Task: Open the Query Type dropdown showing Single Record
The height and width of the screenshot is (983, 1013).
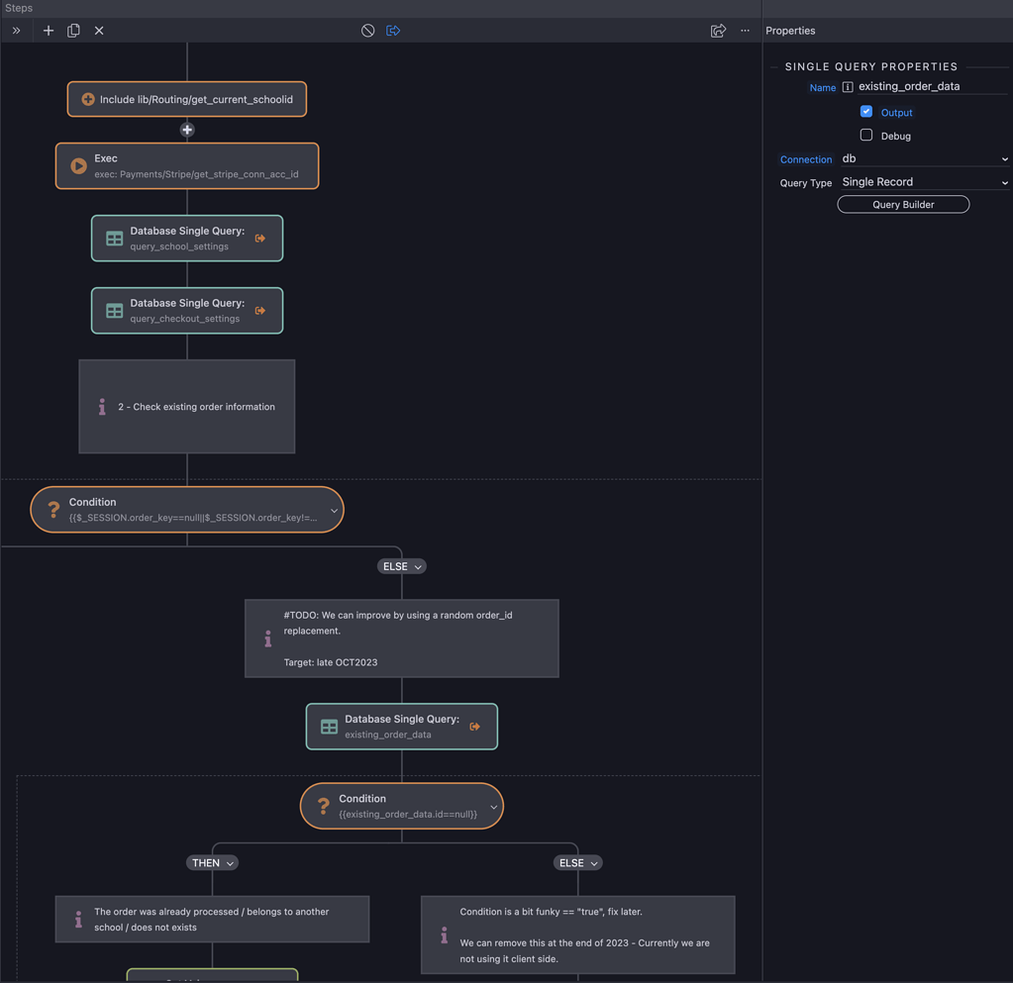Action: tap(926, 181)
